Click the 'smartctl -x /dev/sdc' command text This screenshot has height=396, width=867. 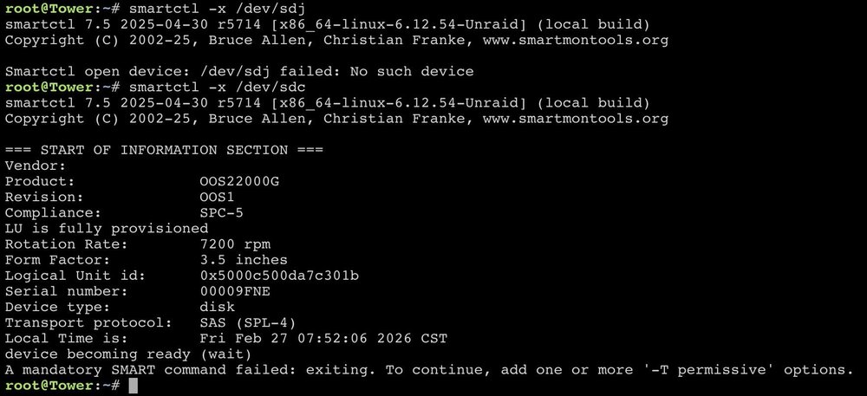point(218,88)
